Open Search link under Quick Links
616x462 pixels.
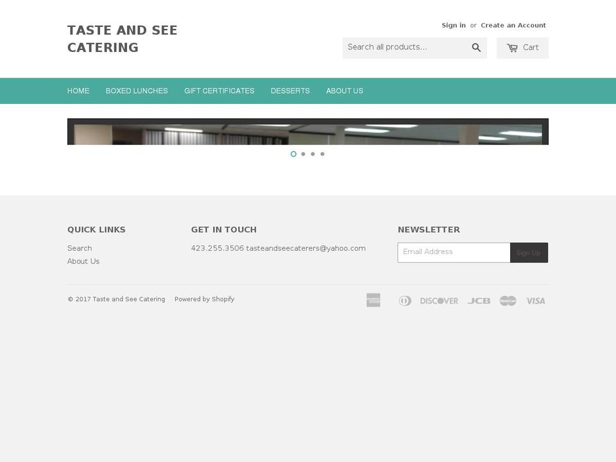80,248
